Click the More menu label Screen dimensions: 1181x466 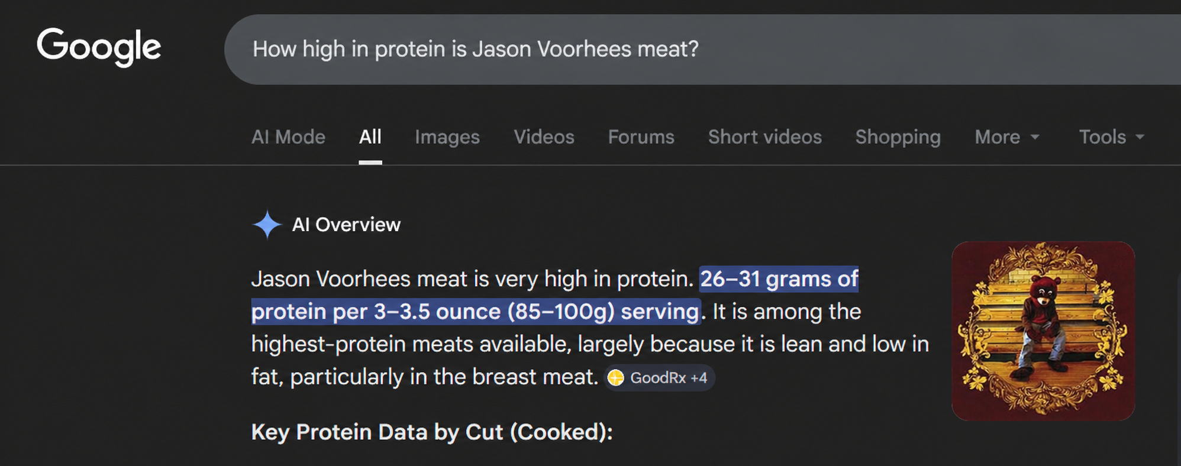point(998,137)
